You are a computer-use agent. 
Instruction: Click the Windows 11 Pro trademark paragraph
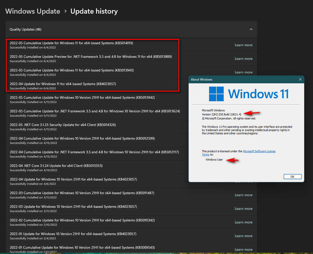[x=247, y=130]
